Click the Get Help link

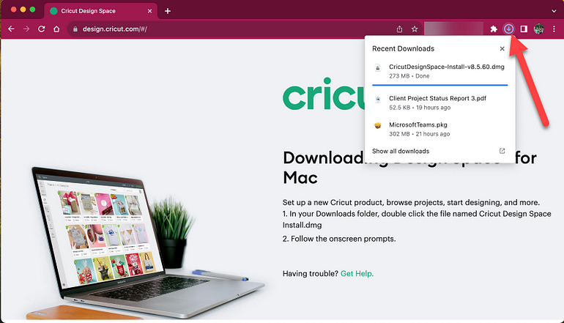point(357,274)
